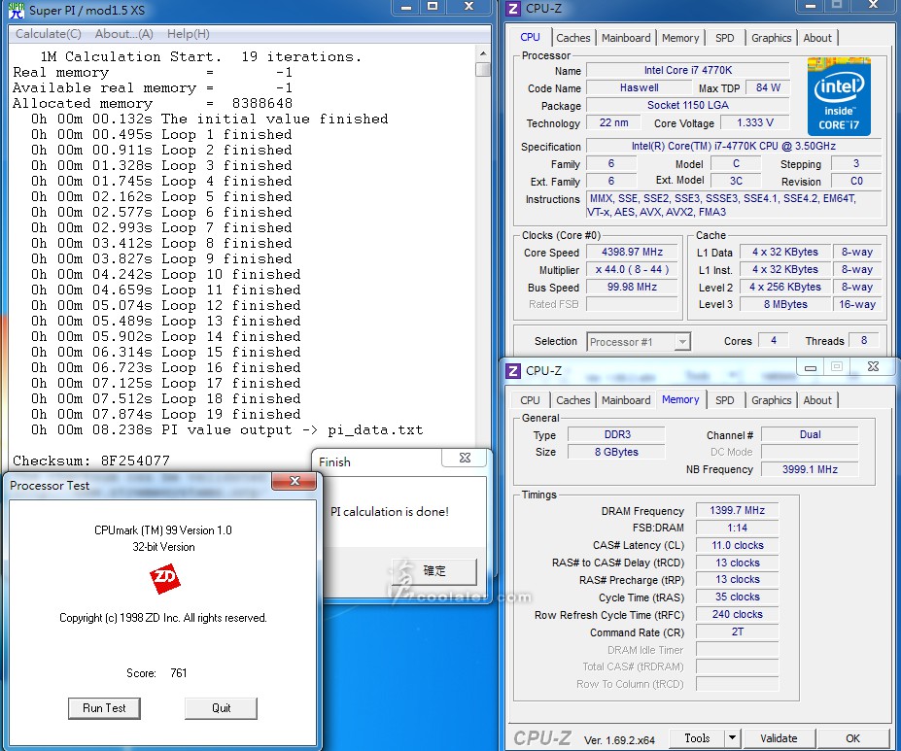Click the Core Voltage value 1.333 V
The width and height of the screenshot is (901, 751).
(755, 122)
